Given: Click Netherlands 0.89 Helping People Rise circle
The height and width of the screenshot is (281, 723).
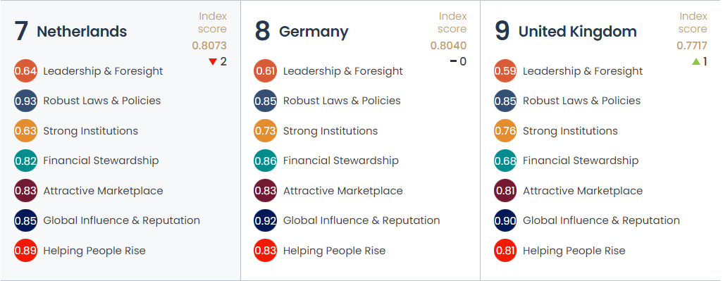Looking at the screenshot, I should click(25, 251).
